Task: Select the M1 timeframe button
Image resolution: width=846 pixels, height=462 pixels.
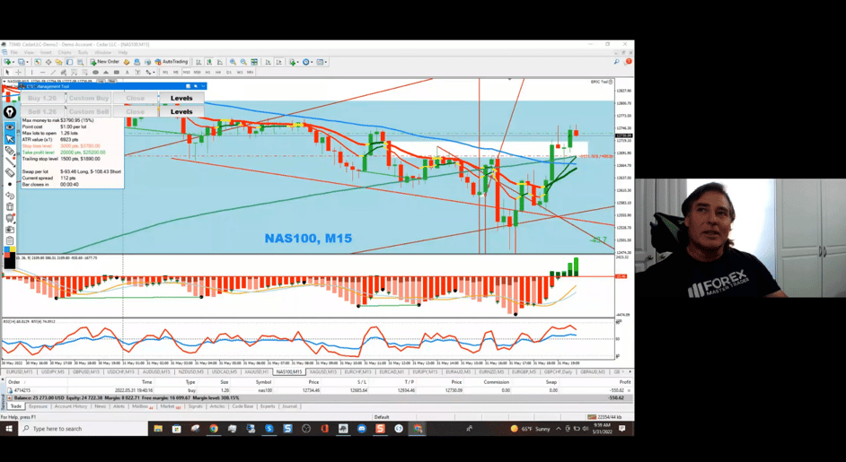Action: (165, 73)
